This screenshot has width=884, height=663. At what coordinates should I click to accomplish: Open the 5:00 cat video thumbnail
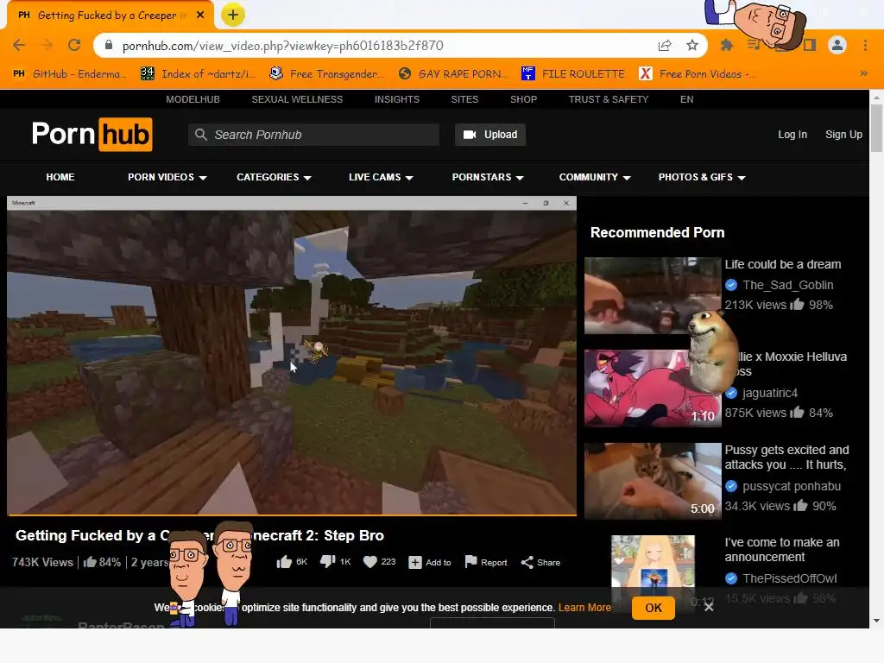coord(653,481)
